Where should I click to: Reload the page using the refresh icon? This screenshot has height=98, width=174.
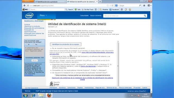(112, 5)
